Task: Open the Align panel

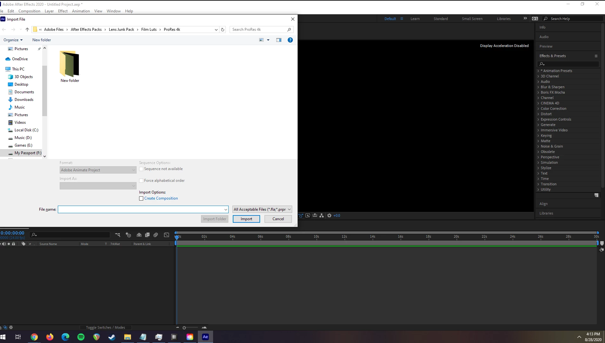Action: tap(543, 204)
